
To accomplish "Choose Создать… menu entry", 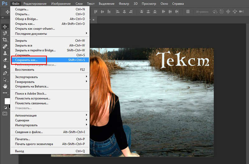I will (x=50, y=9).
